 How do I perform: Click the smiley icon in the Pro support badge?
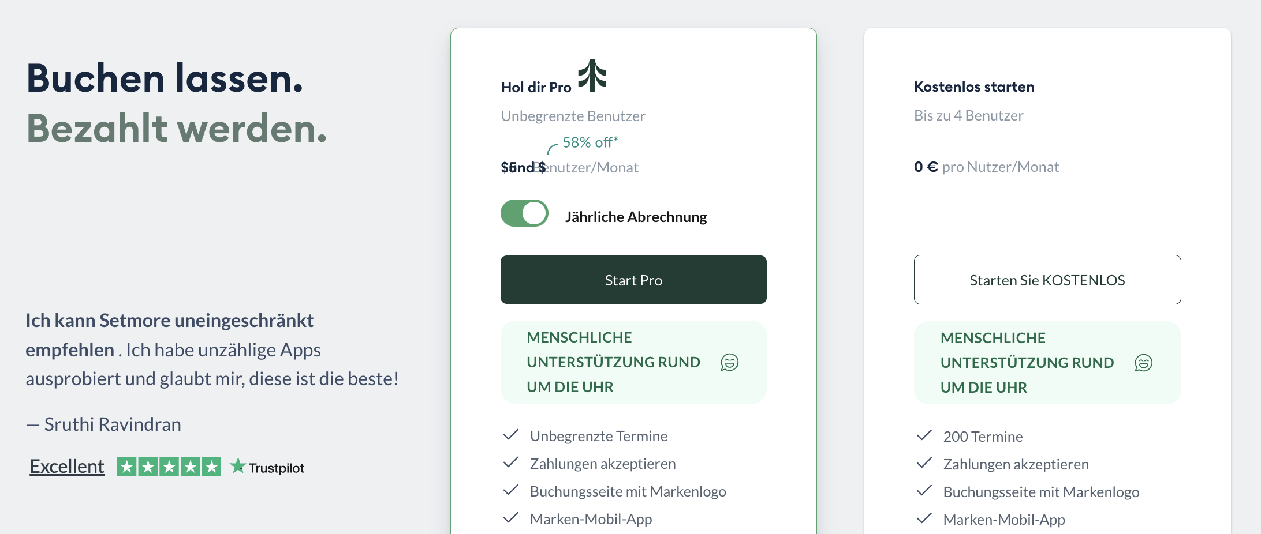729,362
